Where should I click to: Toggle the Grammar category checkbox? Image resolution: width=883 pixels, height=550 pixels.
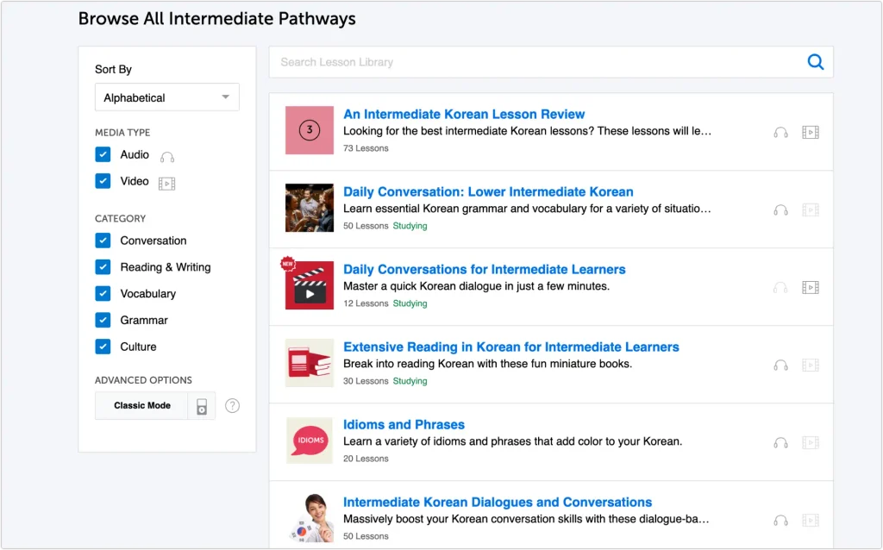click(103, 321)
